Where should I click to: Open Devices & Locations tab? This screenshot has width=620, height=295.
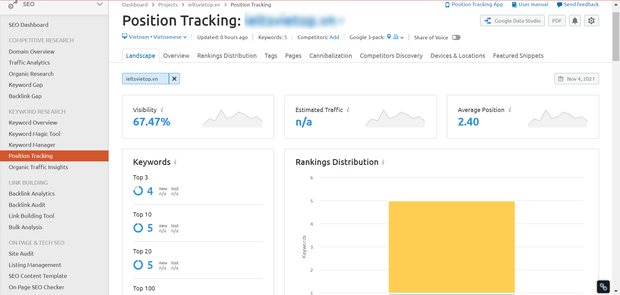pos(458,56)
